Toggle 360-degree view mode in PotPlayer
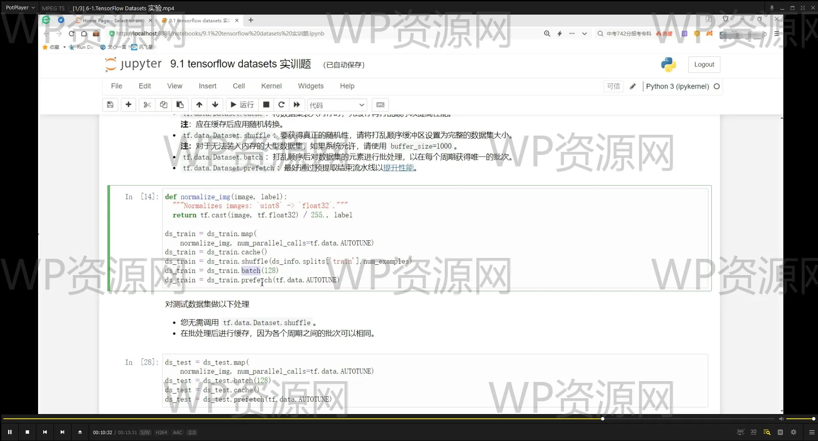This screenshot has width=818, height=441. click(x=740, y=432)
